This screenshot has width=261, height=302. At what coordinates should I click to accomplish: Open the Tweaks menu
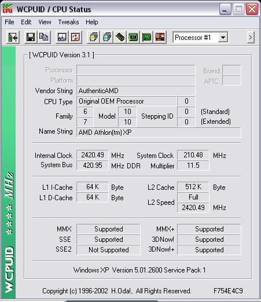pos(68,22)
